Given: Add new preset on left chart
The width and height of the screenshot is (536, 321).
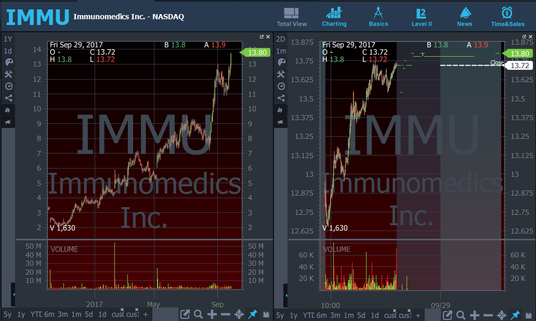Looking at the screenshot, I should (x=146, y=315).
